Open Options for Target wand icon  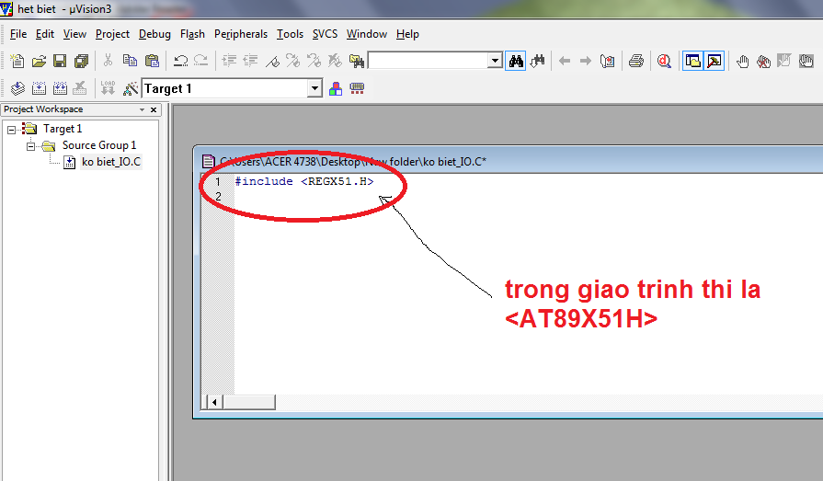click(131, 88)
